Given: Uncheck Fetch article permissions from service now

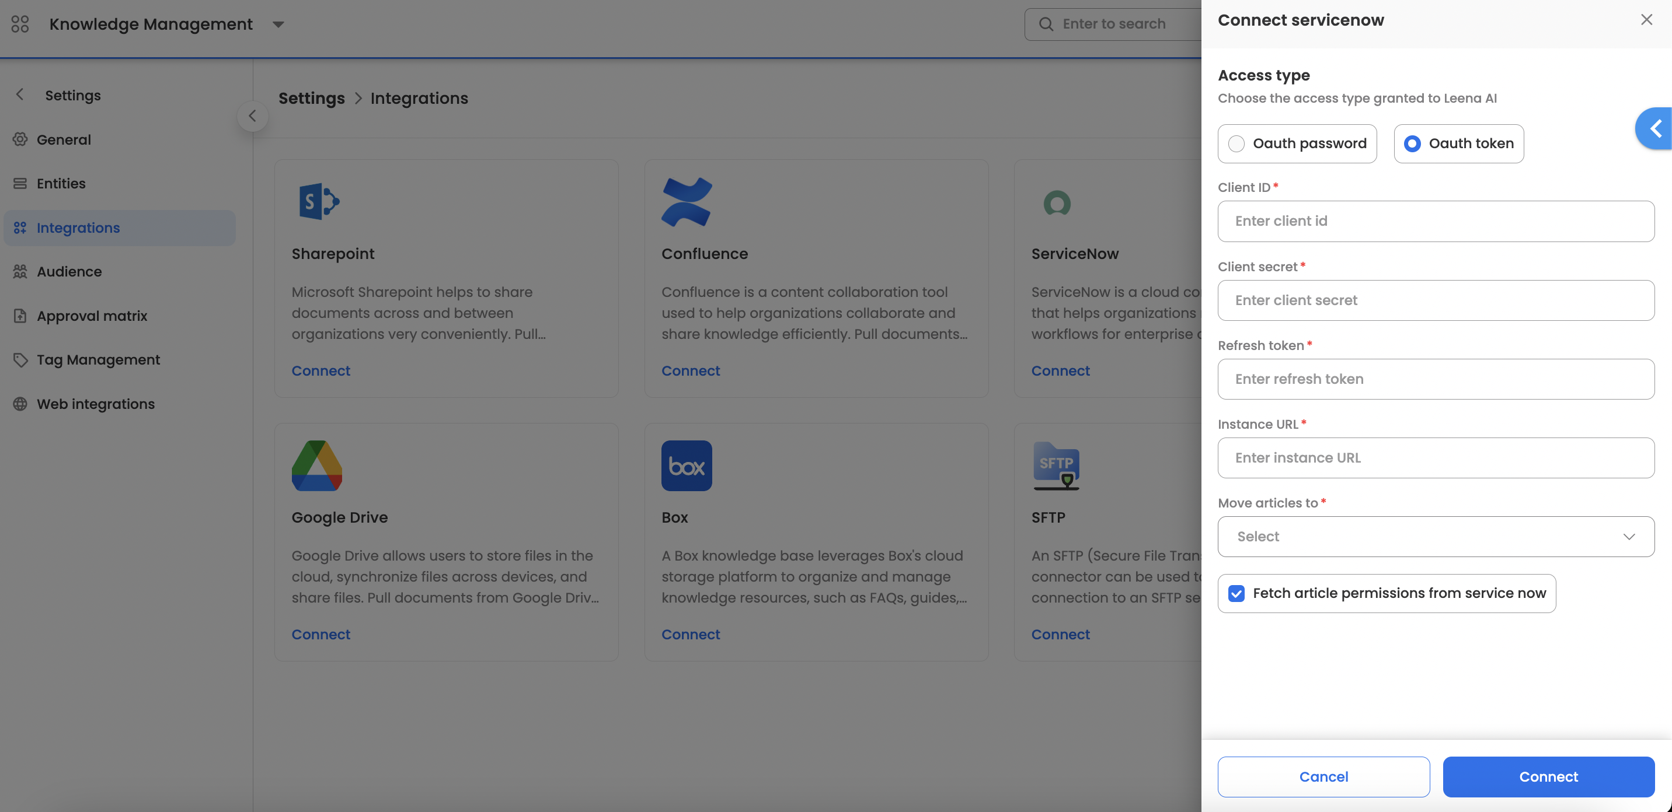Looking at the screenshot, I should click(1236, 593).
